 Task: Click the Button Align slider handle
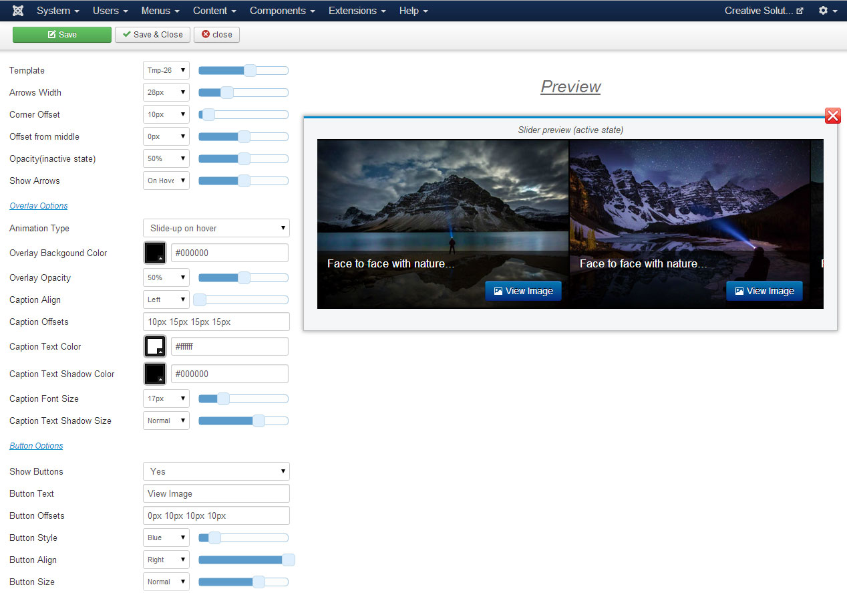point(289,560)
